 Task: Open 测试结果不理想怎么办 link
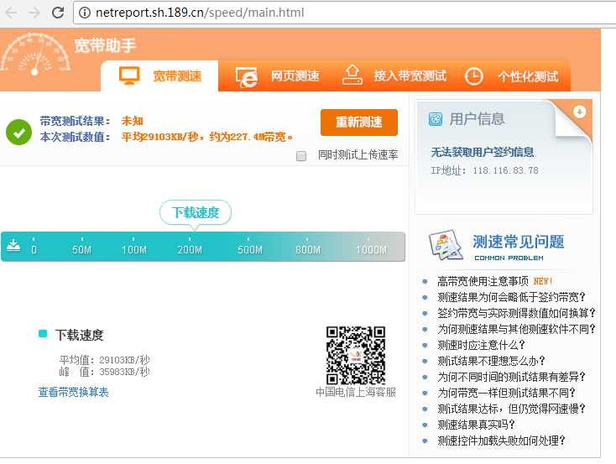click(491, 361)
